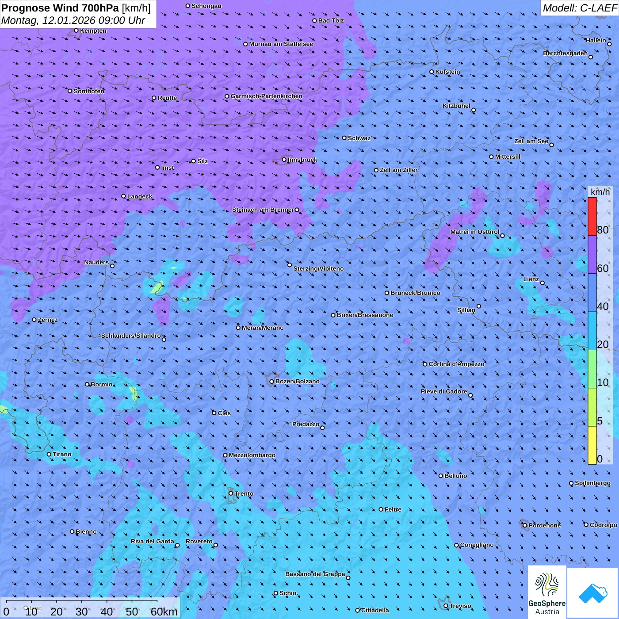Image resolution: width=619 pixels, height=619 pixels.
Task: Click the Trento city marker
Action: [x=231, y=493]
